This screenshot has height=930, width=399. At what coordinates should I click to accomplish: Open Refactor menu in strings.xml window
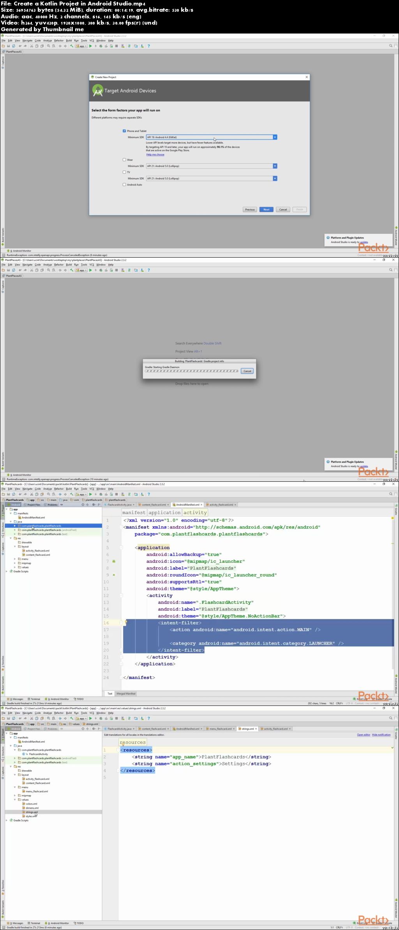click(59, 713)
